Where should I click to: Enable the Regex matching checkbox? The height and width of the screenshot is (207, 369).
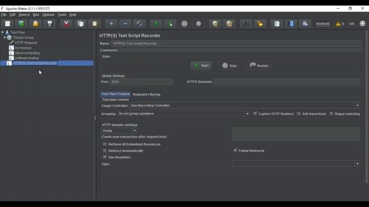(x=332, y=114)
